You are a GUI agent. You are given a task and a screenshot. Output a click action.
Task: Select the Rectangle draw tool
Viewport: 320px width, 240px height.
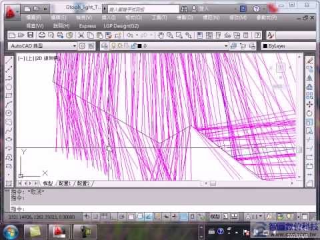(x=9, y=95)
